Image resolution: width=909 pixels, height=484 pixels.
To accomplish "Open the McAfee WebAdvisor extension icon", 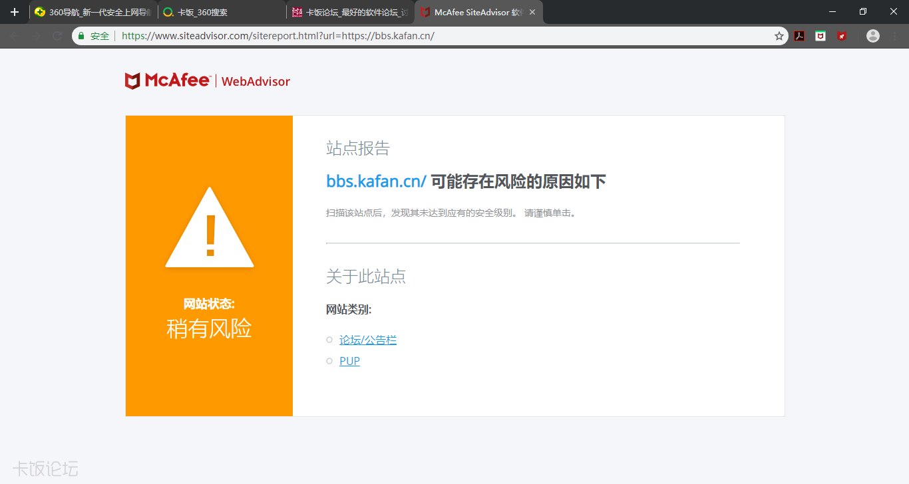I will [820, 36].
